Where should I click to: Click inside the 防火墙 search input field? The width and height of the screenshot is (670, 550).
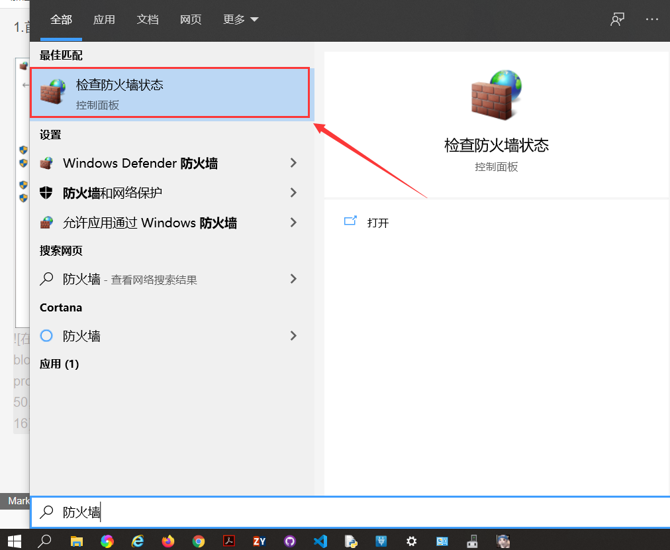[x=199, y=512]
